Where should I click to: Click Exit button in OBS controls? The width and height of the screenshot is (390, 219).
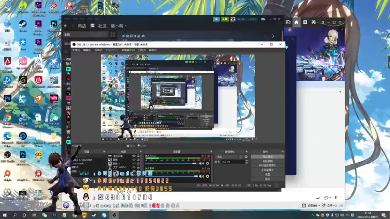(x=267, y=179)
